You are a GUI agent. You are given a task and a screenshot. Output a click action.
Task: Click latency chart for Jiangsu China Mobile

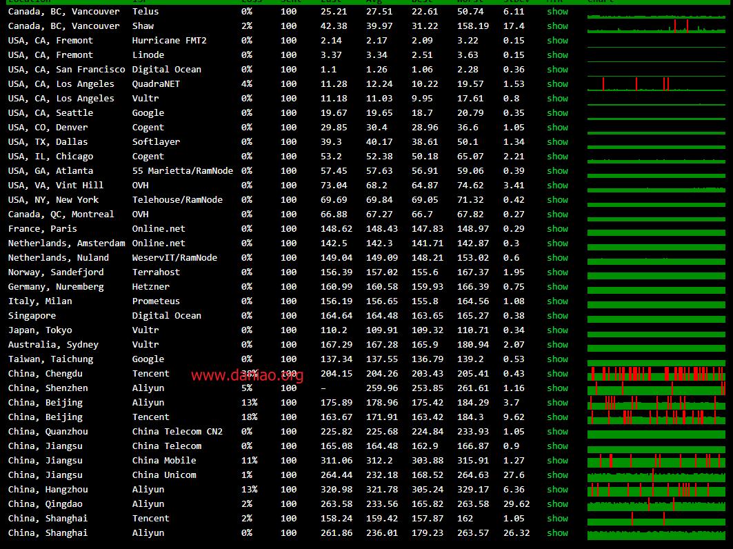coord(656,461)
